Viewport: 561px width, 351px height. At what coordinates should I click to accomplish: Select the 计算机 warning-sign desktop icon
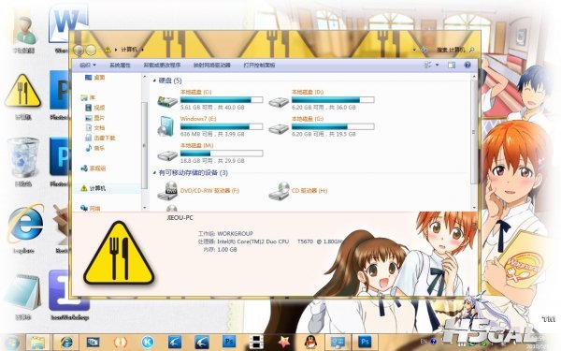tap(22, 91)
